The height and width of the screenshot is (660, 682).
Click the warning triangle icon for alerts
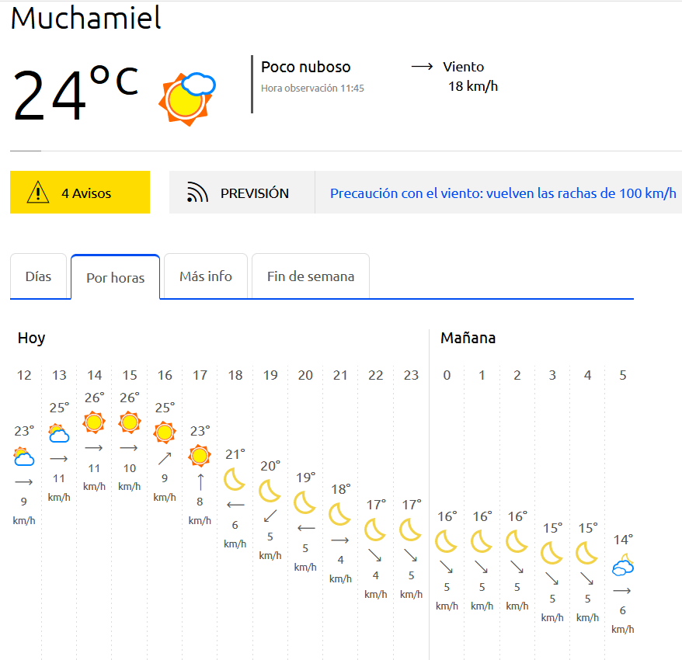point(37,193)
